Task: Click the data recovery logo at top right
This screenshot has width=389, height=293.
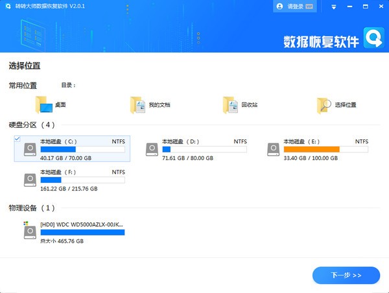Action: (375, 39)
